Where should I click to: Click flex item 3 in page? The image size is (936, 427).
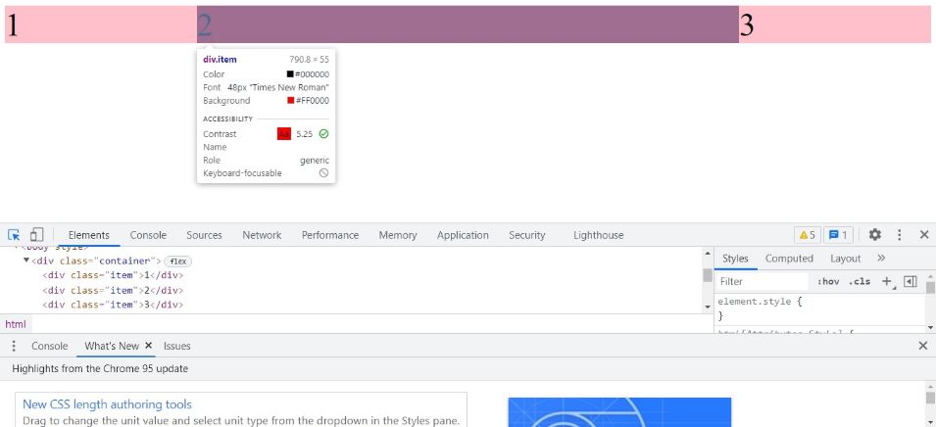835,24
